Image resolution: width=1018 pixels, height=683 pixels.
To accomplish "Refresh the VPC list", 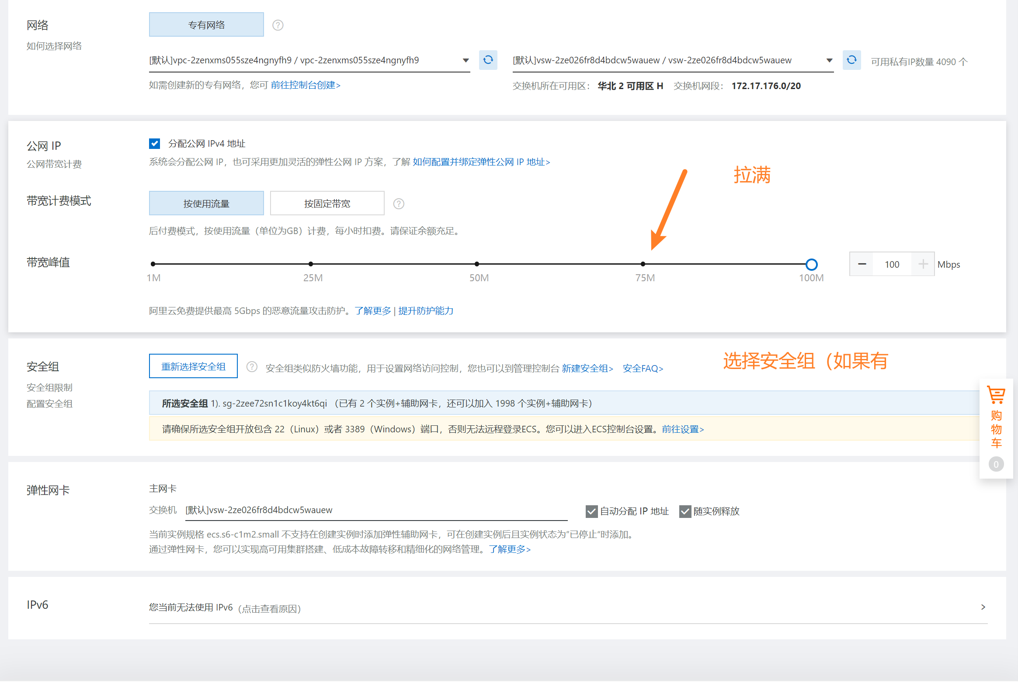I will [488, 60].
